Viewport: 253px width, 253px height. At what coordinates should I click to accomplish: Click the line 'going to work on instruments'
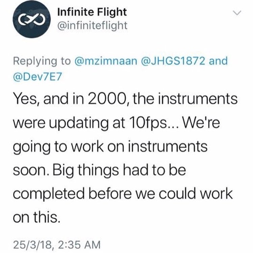pyautogui.click(x=110, y=147)
